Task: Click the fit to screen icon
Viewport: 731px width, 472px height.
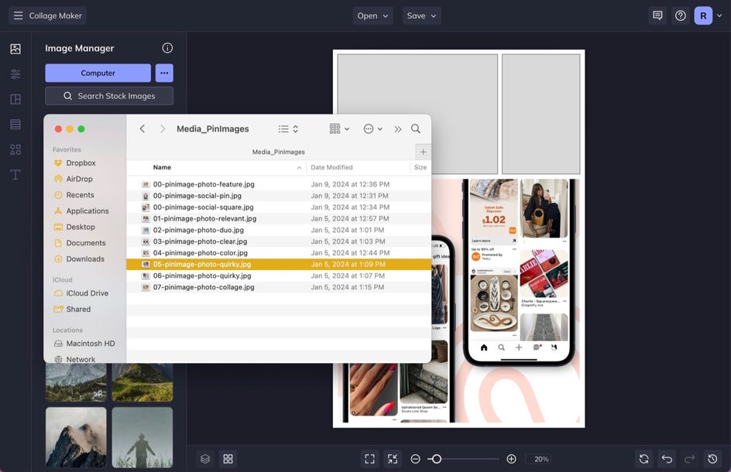Action: pyautogui.click(x=369, y=459)
